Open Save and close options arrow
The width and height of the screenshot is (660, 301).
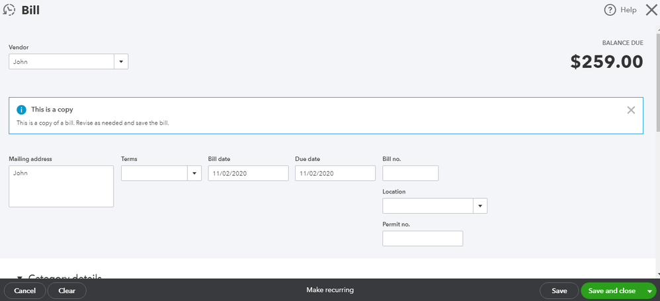(650, 291)
